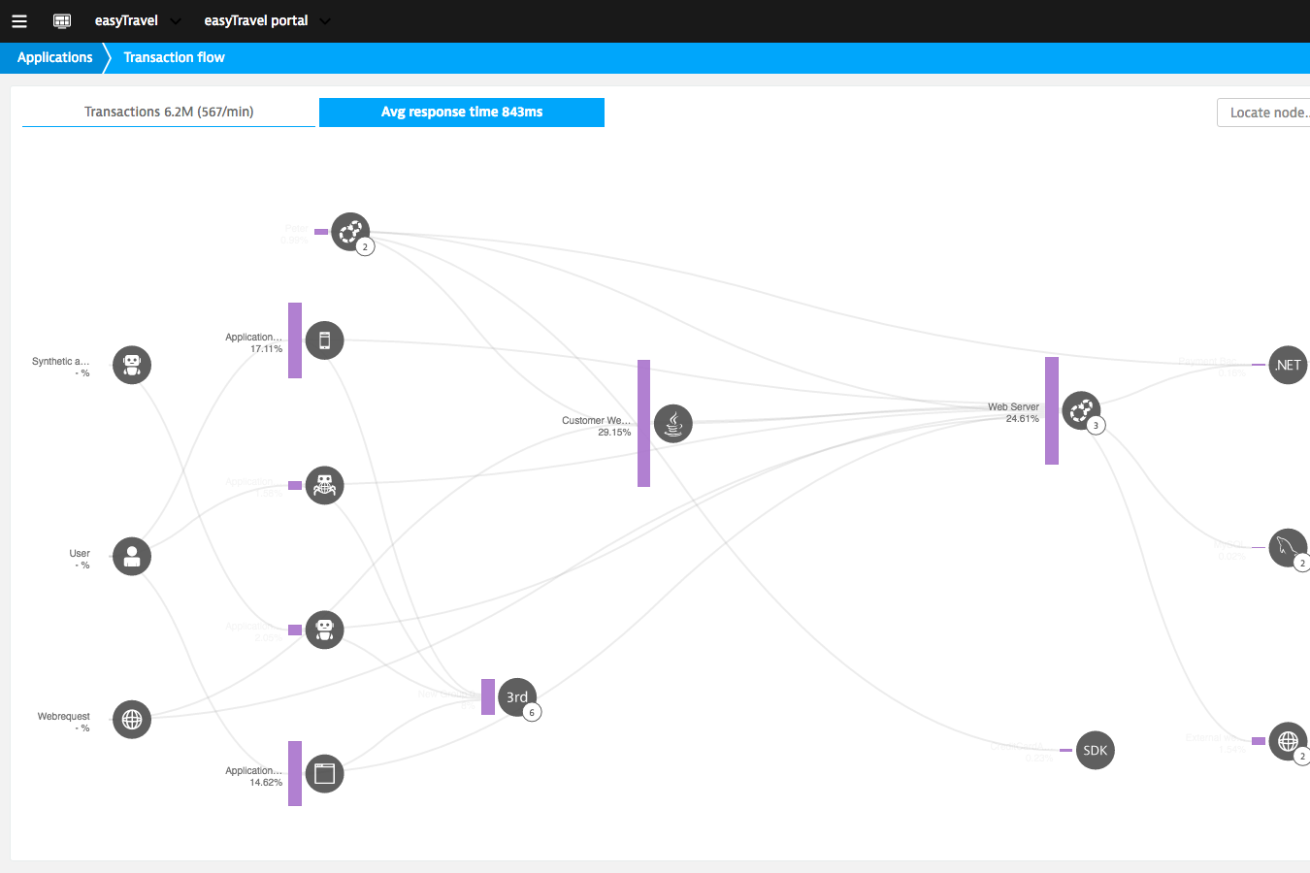Go to Applications breadcrumb
This screenshot has width=1310, height=873.
point(55,57)
